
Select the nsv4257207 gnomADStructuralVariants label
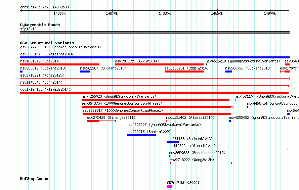(x=164, y=125)
